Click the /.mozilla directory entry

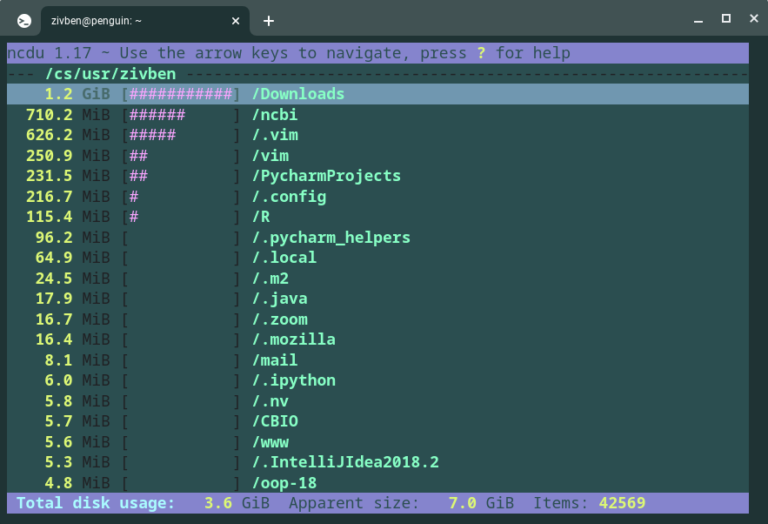[x=293, y=339]
